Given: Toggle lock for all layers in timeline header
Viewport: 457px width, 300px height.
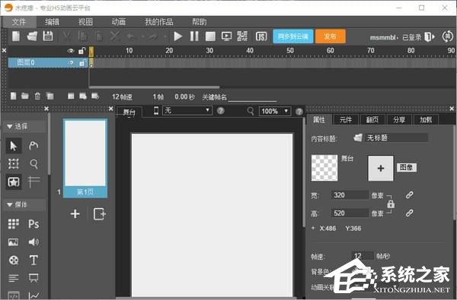Looking at the screenshot, I should [81, 51].
